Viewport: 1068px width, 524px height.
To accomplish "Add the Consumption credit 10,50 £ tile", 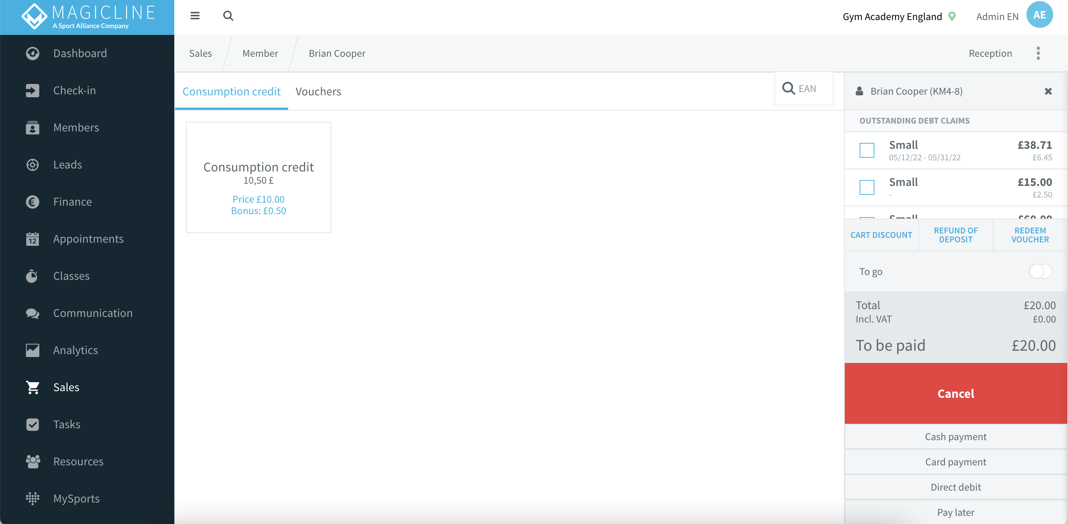I will pos(258,177).
